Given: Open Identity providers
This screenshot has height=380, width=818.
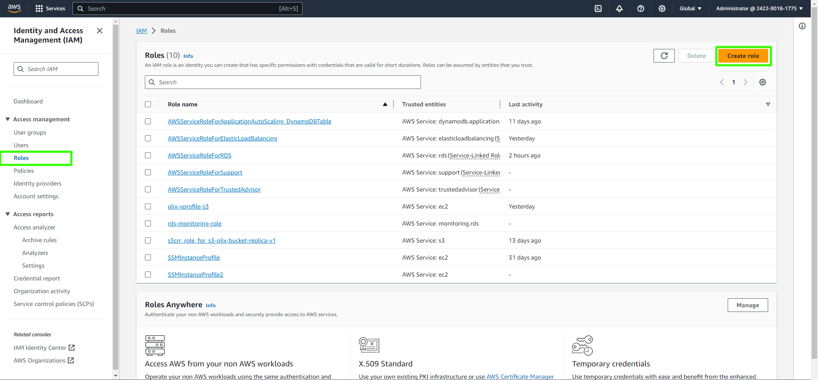Looking at the screenshot, I should click(37, 183).
